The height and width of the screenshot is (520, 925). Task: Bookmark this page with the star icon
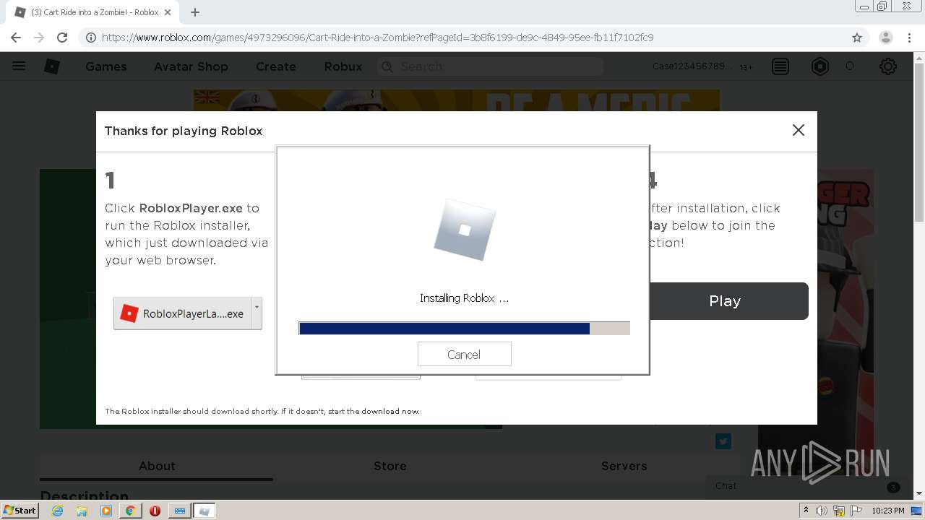[x=857, y=38]
